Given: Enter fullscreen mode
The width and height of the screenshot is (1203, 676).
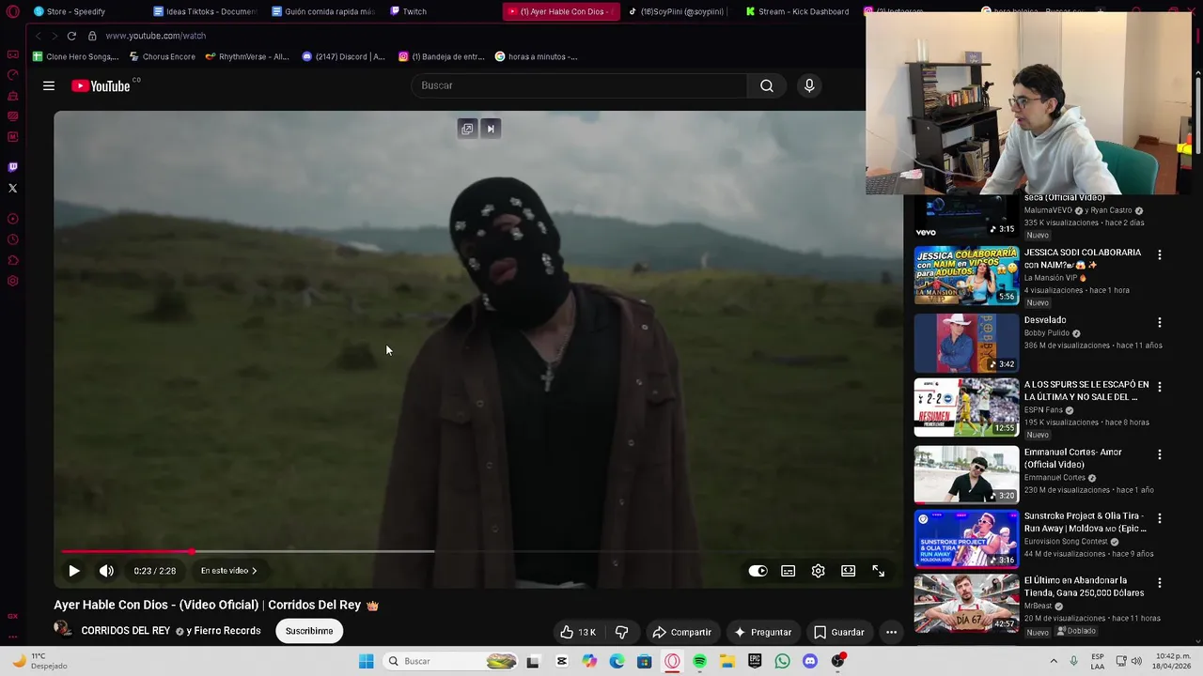Looking at the screenshot, I should [879, 571].
